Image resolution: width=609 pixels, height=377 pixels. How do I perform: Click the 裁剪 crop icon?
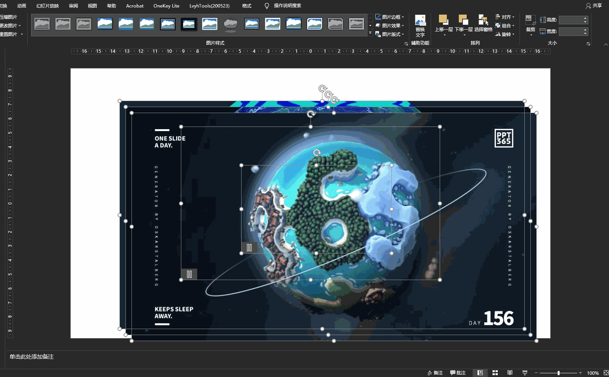[x=530, y=20]
